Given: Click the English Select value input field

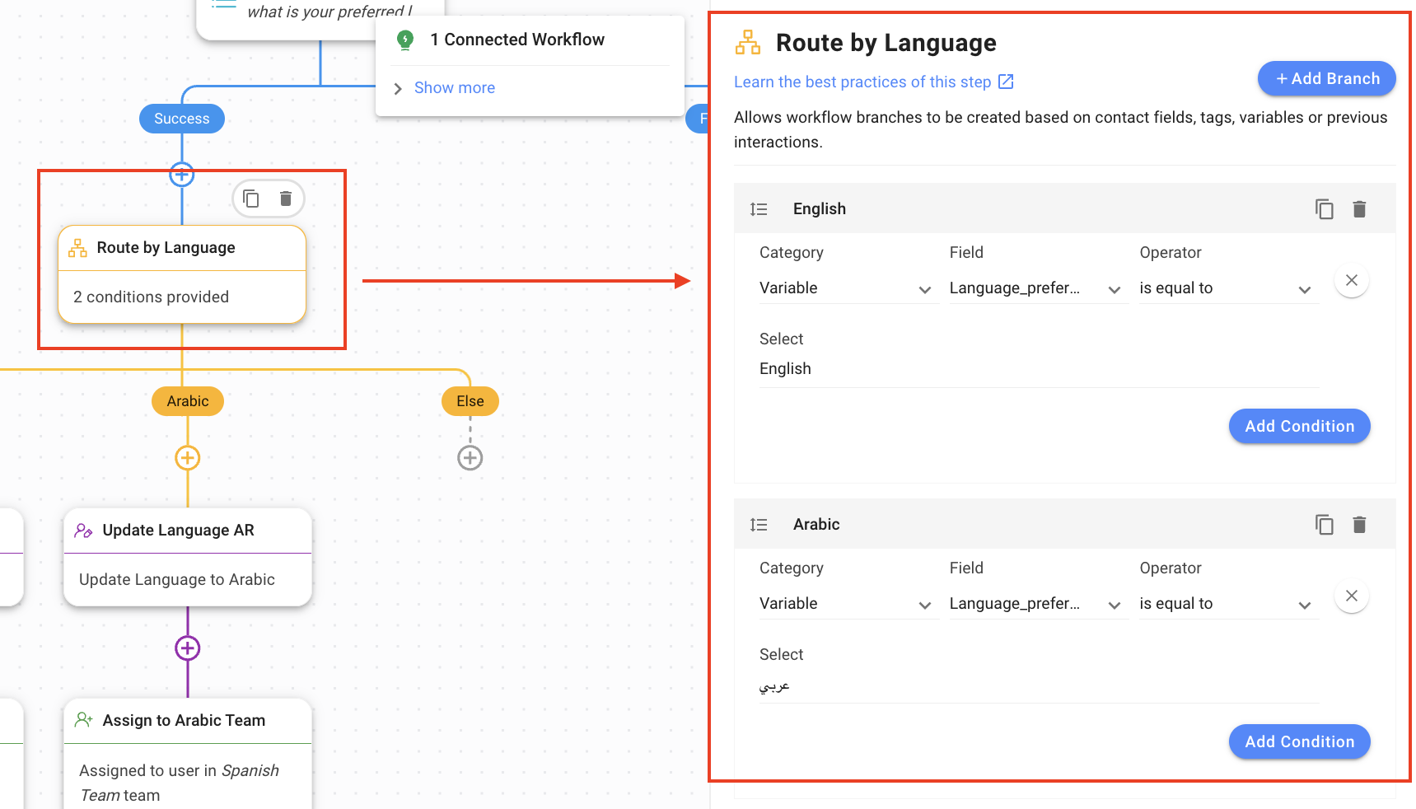Looking at the screenshot, I should point(1038,369).
